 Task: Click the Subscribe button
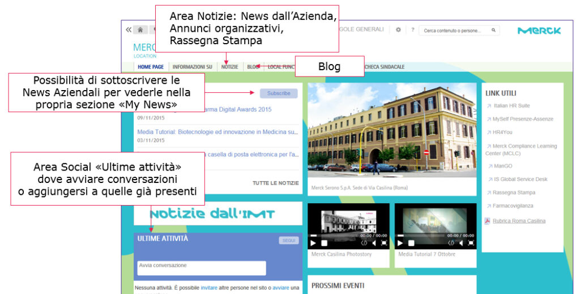(278, 93)
